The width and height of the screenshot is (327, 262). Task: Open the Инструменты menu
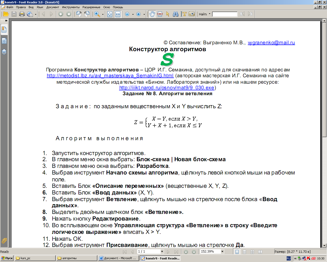(x=71, y=7)
